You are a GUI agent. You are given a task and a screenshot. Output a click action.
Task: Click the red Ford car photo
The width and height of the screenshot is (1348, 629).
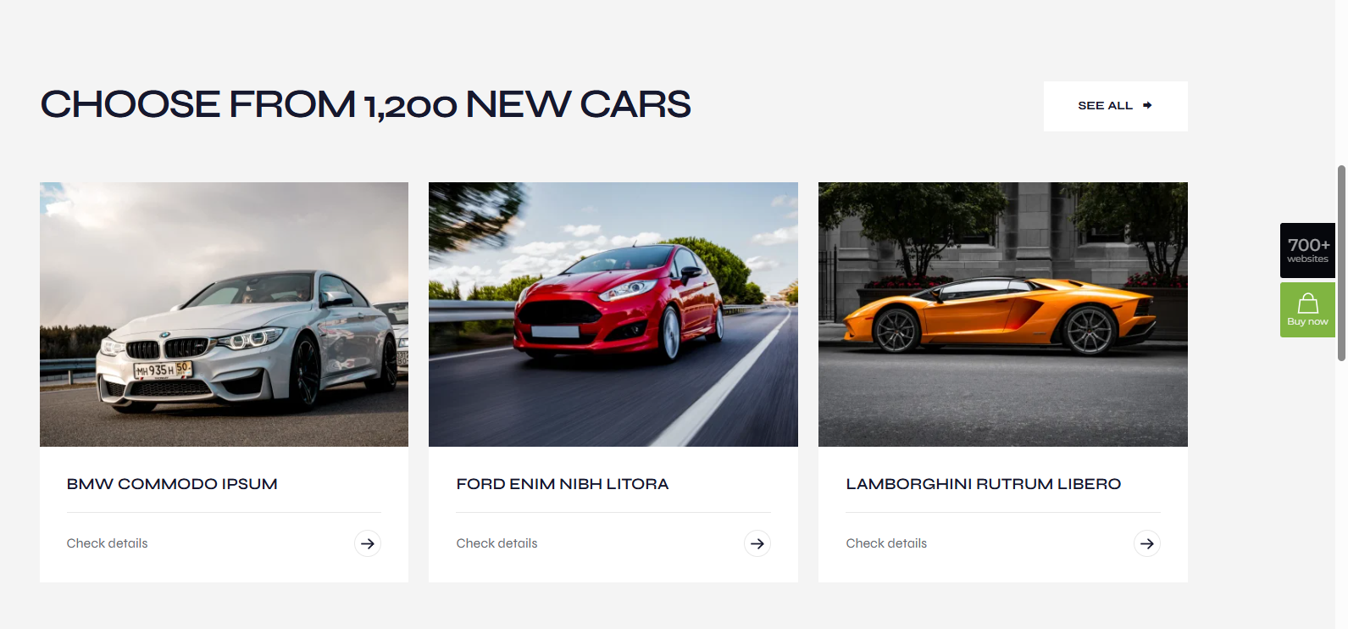613,314
